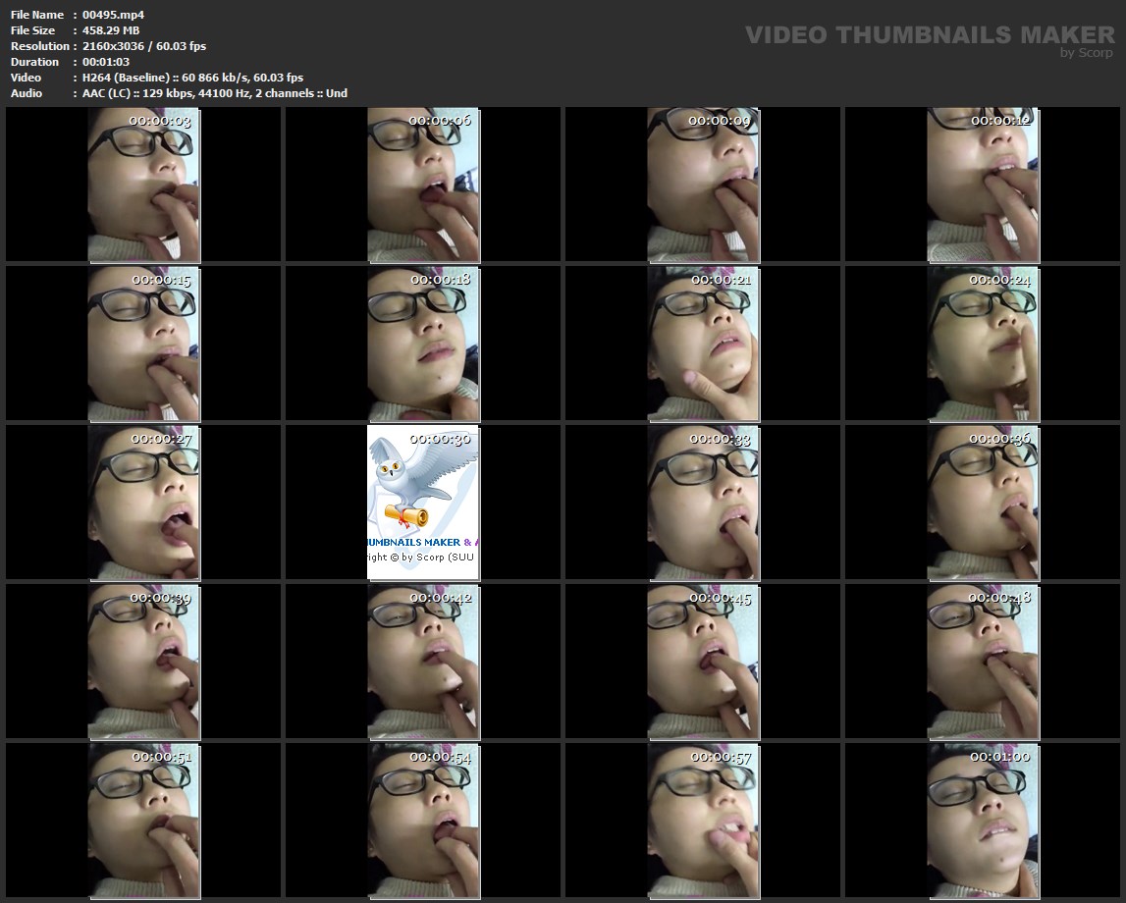Select the thumbnail at 00:00:15
This screenshot has height=903, width=1126.
pyautogui.click(x=143, y=344)
